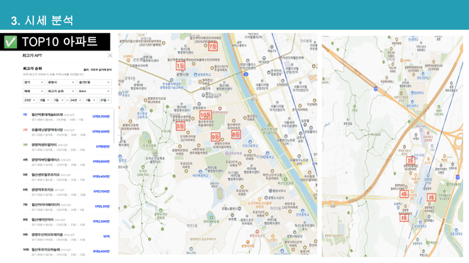The height and width of the screenshot is (263, 469).
Task: Click the 8등 red map marker
Action: click(236, 134)
